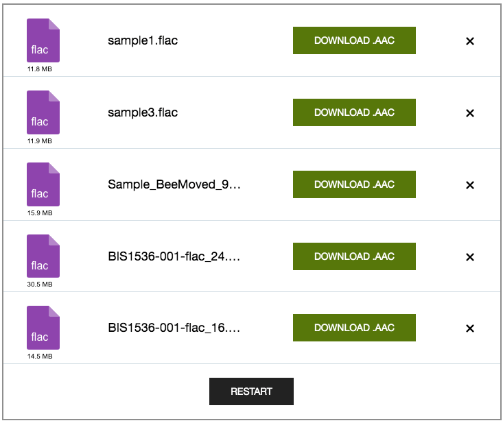
Task: Select the sample3.flac filename text
Action: (143, 112)
